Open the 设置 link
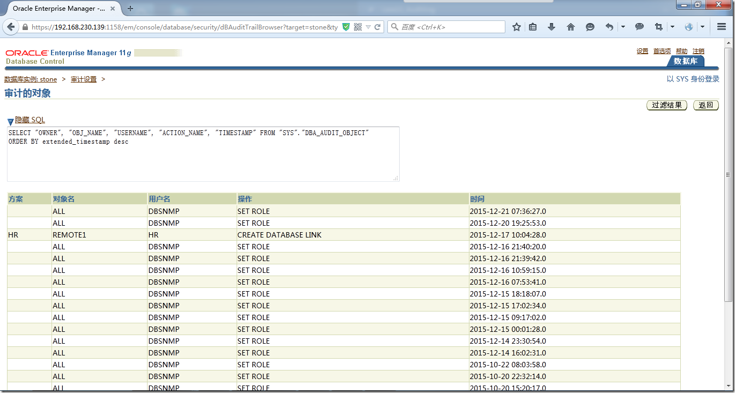 (x=642, y=51)
